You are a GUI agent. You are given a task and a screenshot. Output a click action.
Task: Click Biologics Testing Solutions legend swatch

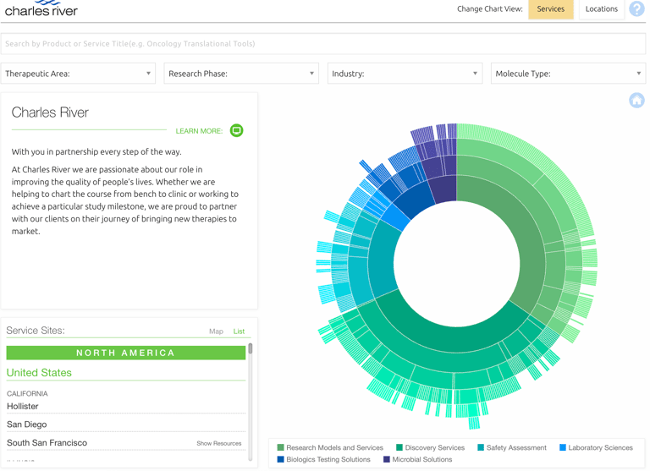pyautogui.click(x=281, y=459)
